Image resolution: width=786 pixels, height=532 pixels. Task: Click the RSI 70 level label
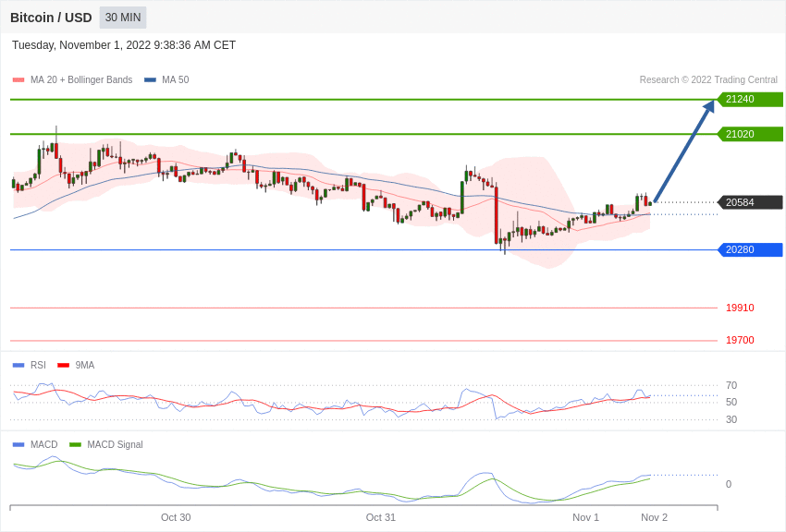pyautogui.click(x=731, y=385)
